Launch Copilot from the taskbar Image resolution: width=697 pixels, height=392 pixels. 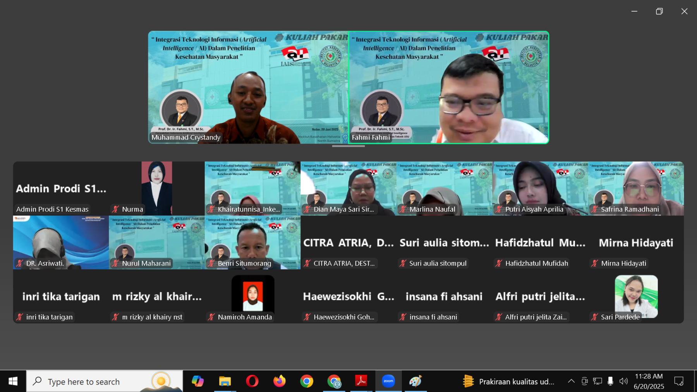click(x=197, y=381)
